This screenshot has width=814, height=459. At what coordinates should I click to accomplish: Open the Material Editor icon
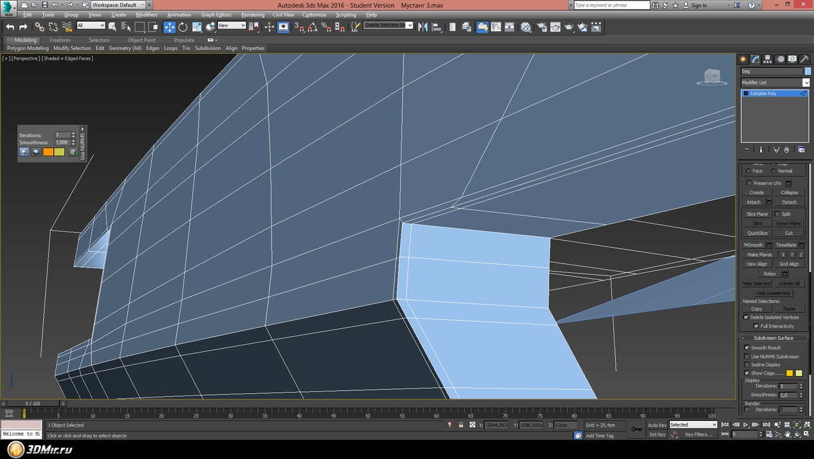point(526,27)
